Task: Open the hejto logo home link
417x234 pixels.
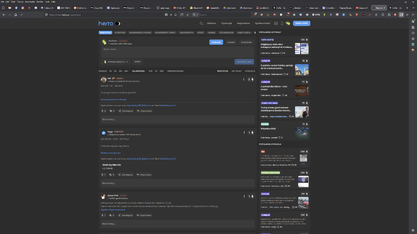Action: coord(106,23)
